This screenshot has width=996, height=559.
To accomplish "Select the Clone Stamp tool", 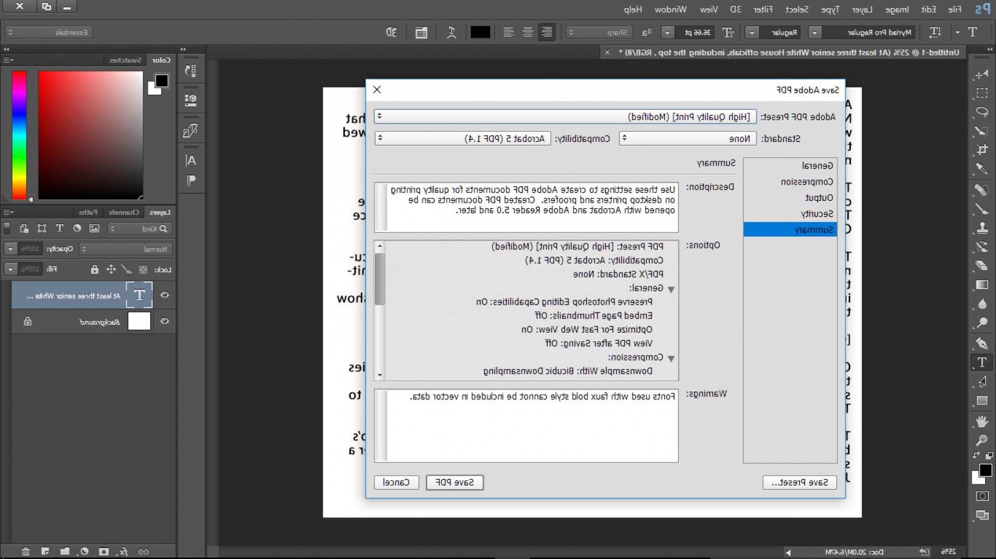I will click(981, 228).
